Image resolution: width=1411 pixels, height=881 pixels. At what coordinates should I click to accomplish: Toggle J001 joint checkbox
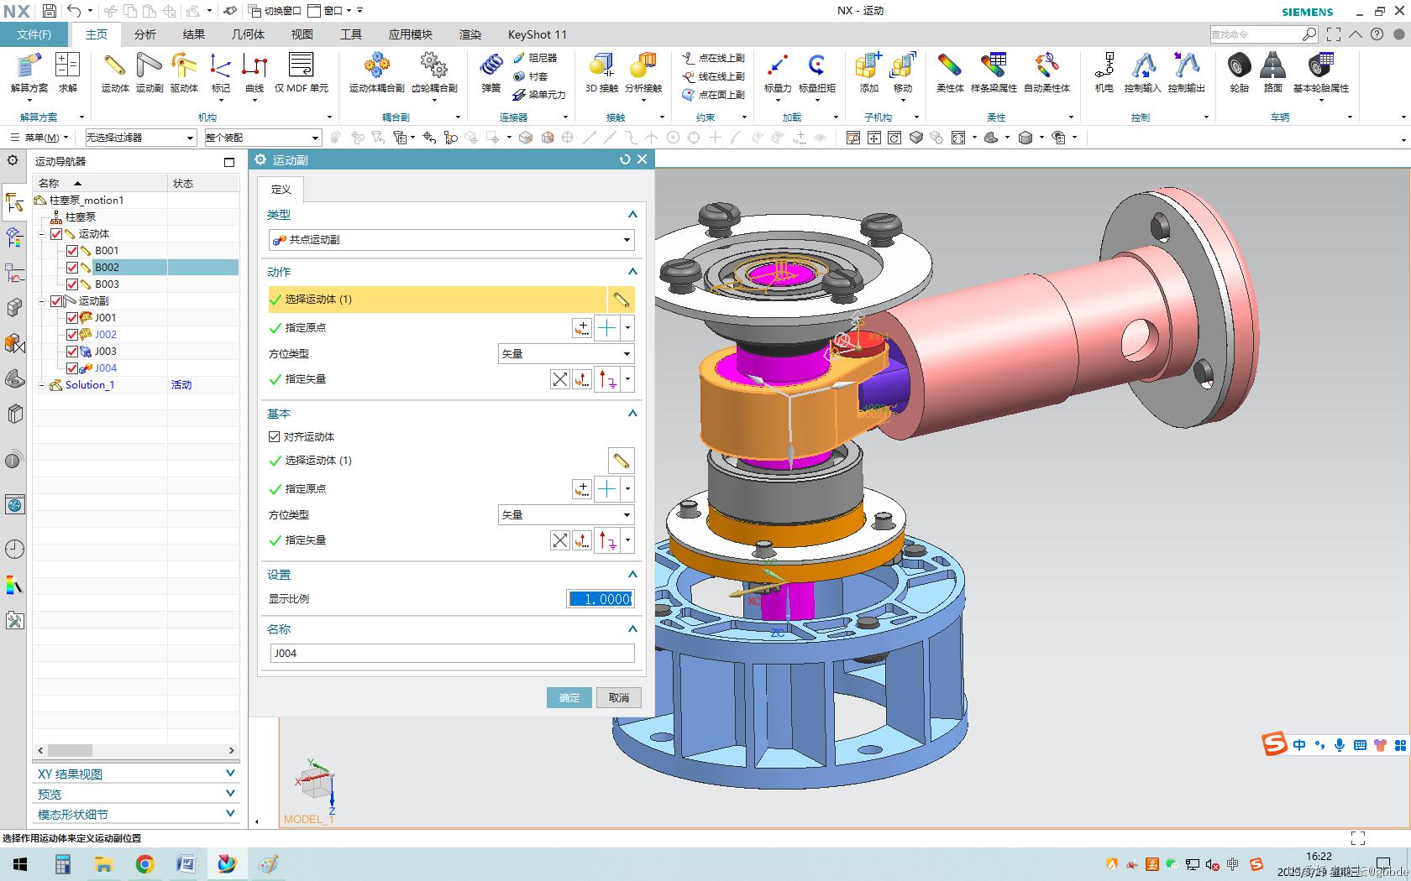[x=72, y=318]
